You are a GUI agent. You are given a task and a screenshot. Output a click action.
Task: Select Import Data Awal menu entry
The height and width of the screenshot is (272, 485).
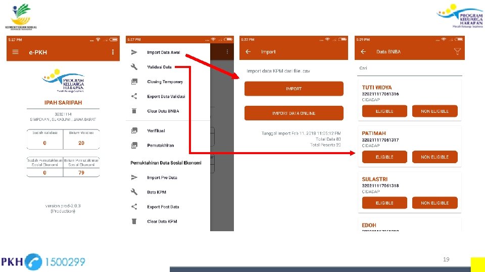(163, 52)
